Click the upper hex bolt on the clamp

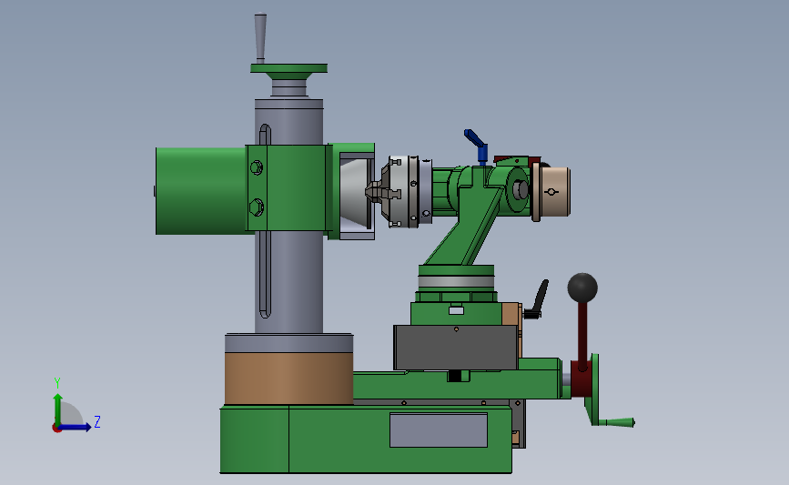pyautogui.click(x=257, y=167)
